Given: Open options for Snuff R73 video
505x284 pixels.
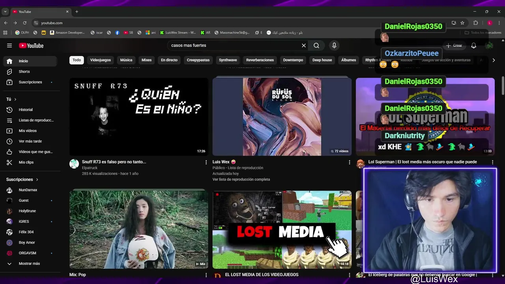Looking at the screenshot, I should coord(206,162).
